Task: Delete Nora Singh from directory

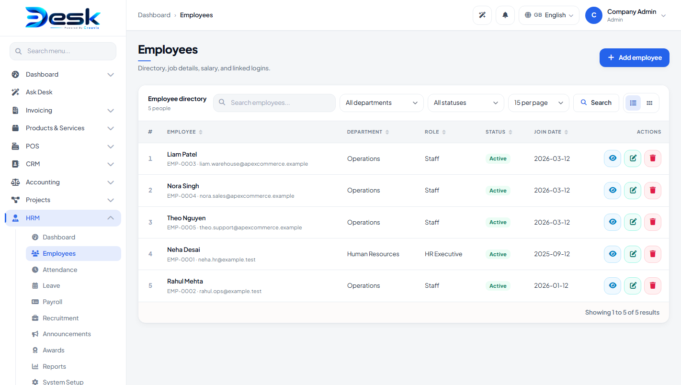Action: 653,190
